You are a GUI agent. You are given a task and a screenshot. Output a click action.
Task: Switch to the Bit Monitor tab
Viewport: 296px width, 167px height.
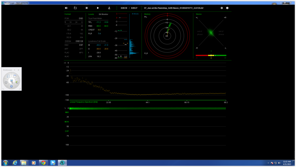point(103,14)
